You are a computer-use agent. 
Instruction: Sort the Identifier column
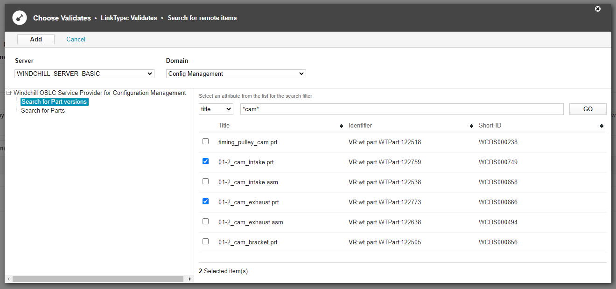pyautogui.click(x=470, y=126)
